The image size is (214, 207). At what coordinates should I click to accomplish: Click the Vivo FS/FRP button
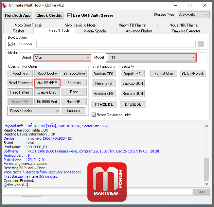tap(47, 83)
